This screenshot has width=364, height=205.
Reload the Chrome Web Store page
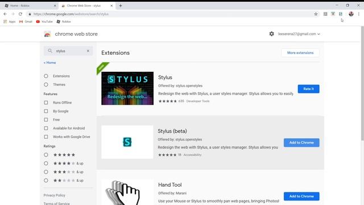[x=20, y=14]
